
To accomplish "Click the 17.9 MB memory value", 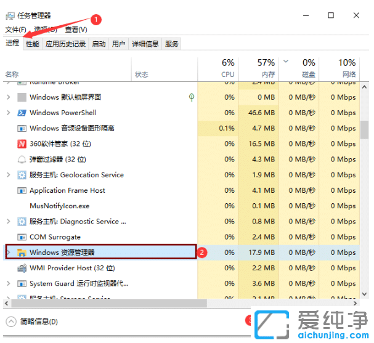I will coord(262,252).
